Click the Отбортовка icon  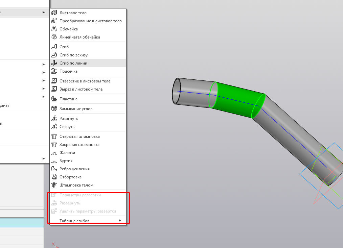(54, 177)
